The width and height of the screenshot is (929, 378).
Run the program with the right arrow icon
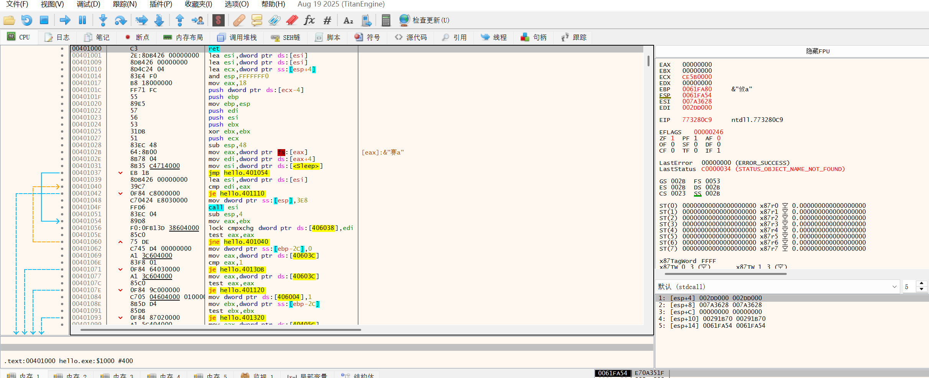(65, 20)
